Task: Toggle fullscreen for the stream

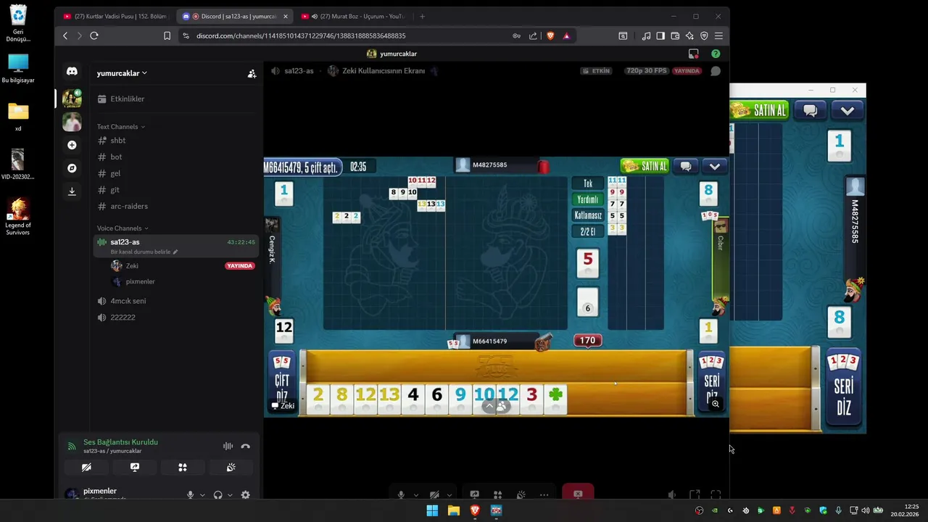Action: click(716, 494)
